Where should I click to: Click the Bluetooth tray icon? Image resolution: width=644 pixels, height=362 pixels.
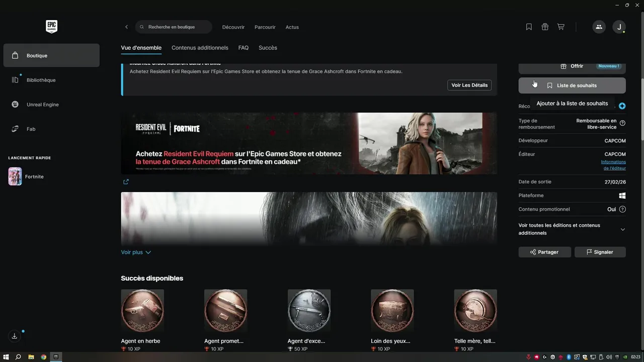click(x=569, y=357)
